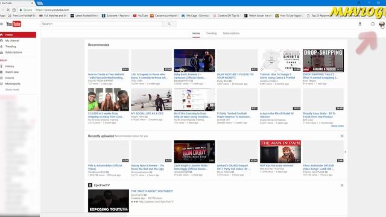Open THE TRUTH ABOUT YOUTUBE title

(152, 191)
